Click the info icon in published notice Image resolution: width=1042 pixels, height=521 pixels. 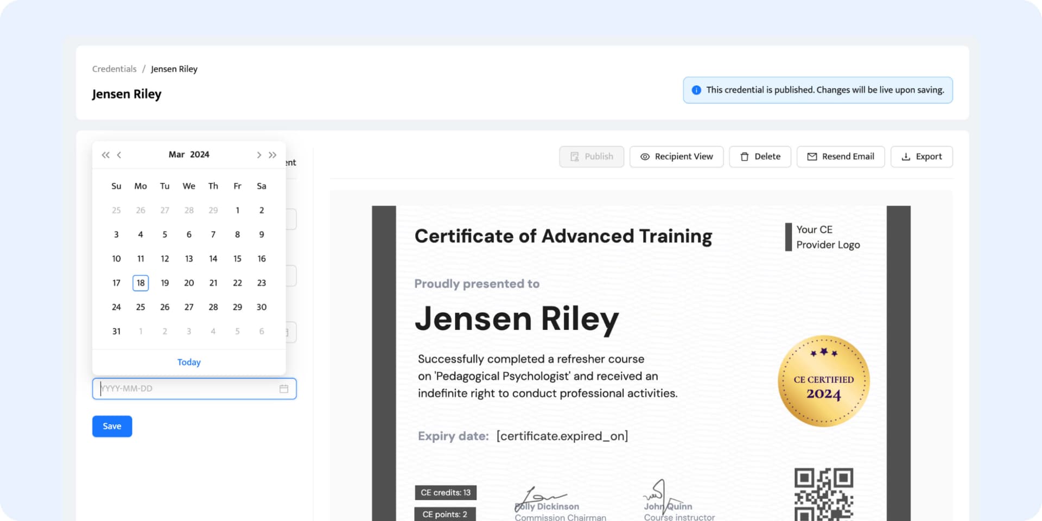click(x=696, y=90)
